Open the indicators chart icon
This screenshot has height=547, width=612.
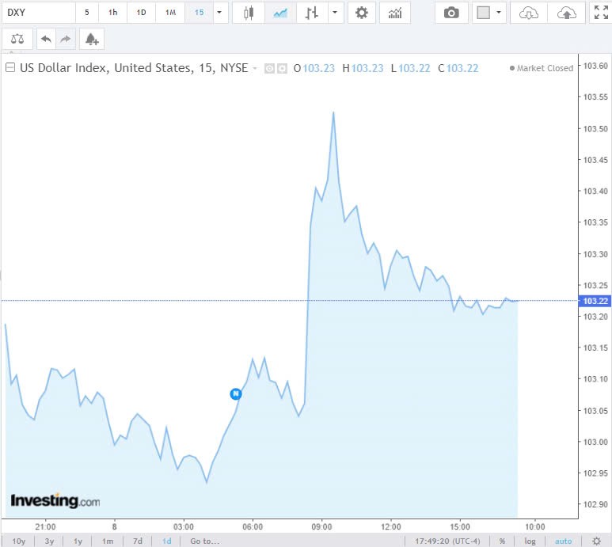394,13
